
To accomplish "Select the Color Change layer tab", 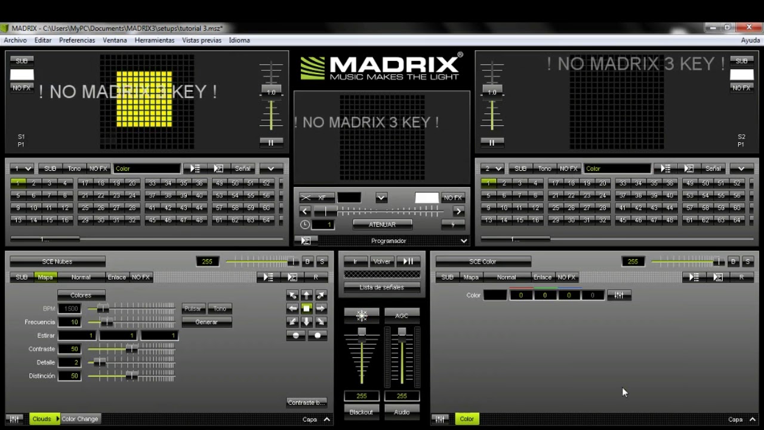I will click(x=79, y=419).
